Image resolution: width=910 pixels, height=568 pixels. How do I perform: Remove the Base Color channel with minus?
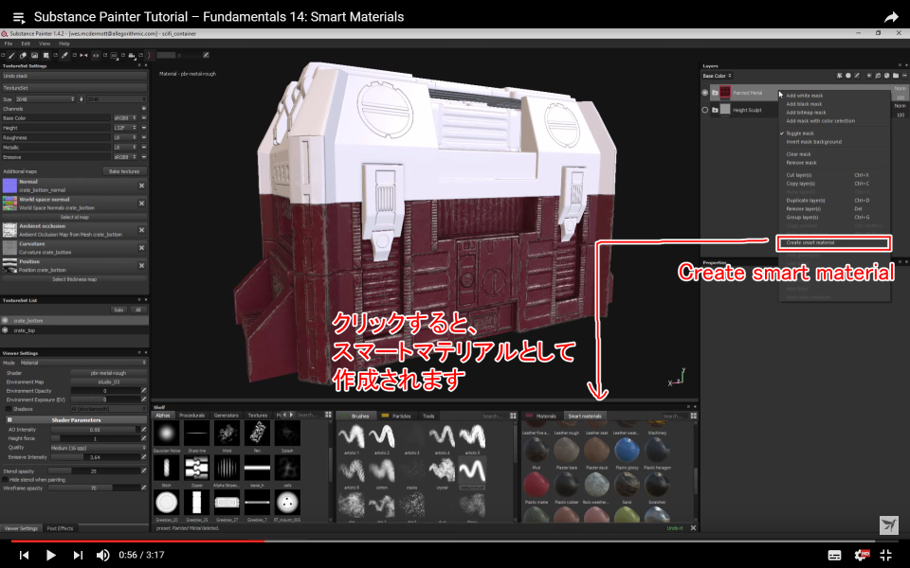pos(143,117)
